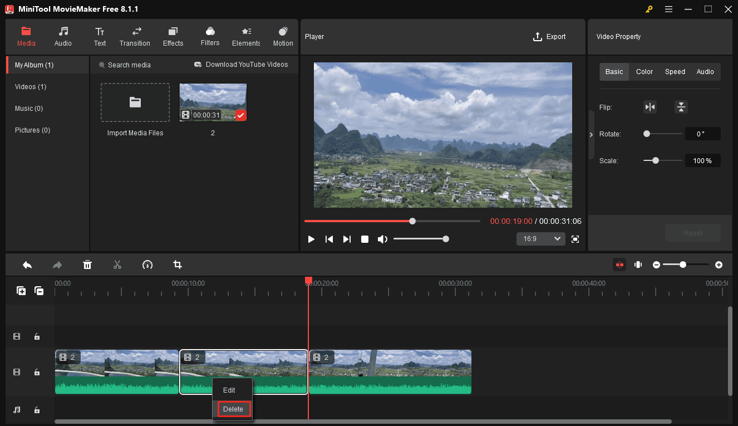This screenshot has height=426, width=738.
Task: Toggle lock on the audio track
Action: tap(37, 410)
